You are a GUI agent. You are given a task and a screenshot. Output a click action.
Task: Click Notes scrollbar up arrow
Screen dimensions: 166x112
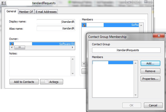click(x=73, y=59)
